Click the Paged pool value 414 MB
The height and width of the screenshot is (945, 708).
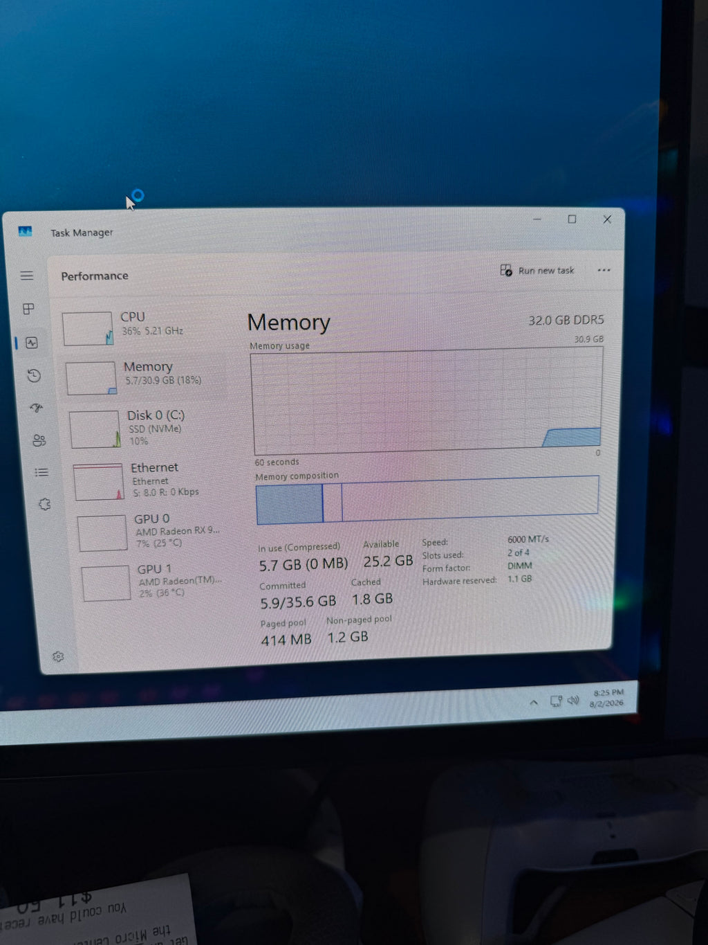(x=286, y=640)
